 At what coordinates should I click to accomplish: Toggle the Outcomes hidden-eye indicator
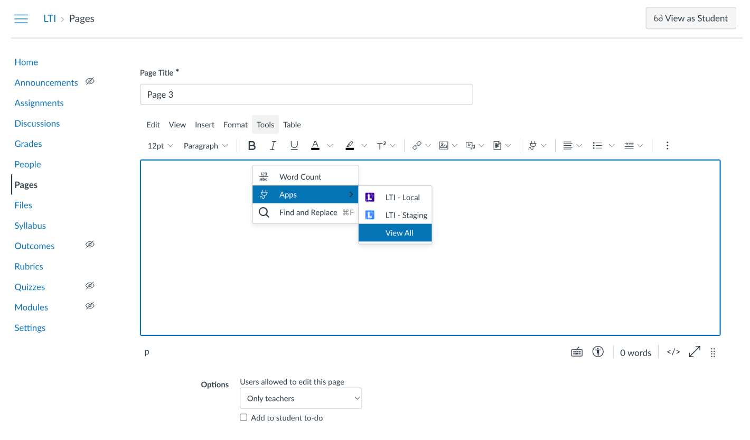tap(90, 245)
